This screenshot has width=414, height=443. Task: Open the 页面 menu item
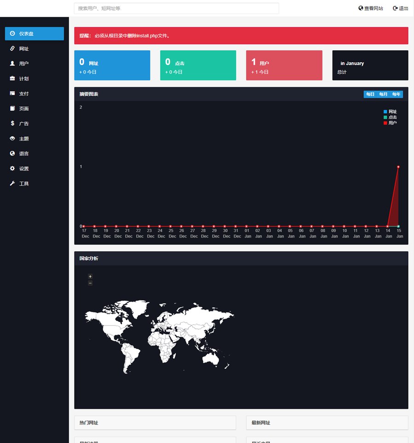tap(23, 109)
